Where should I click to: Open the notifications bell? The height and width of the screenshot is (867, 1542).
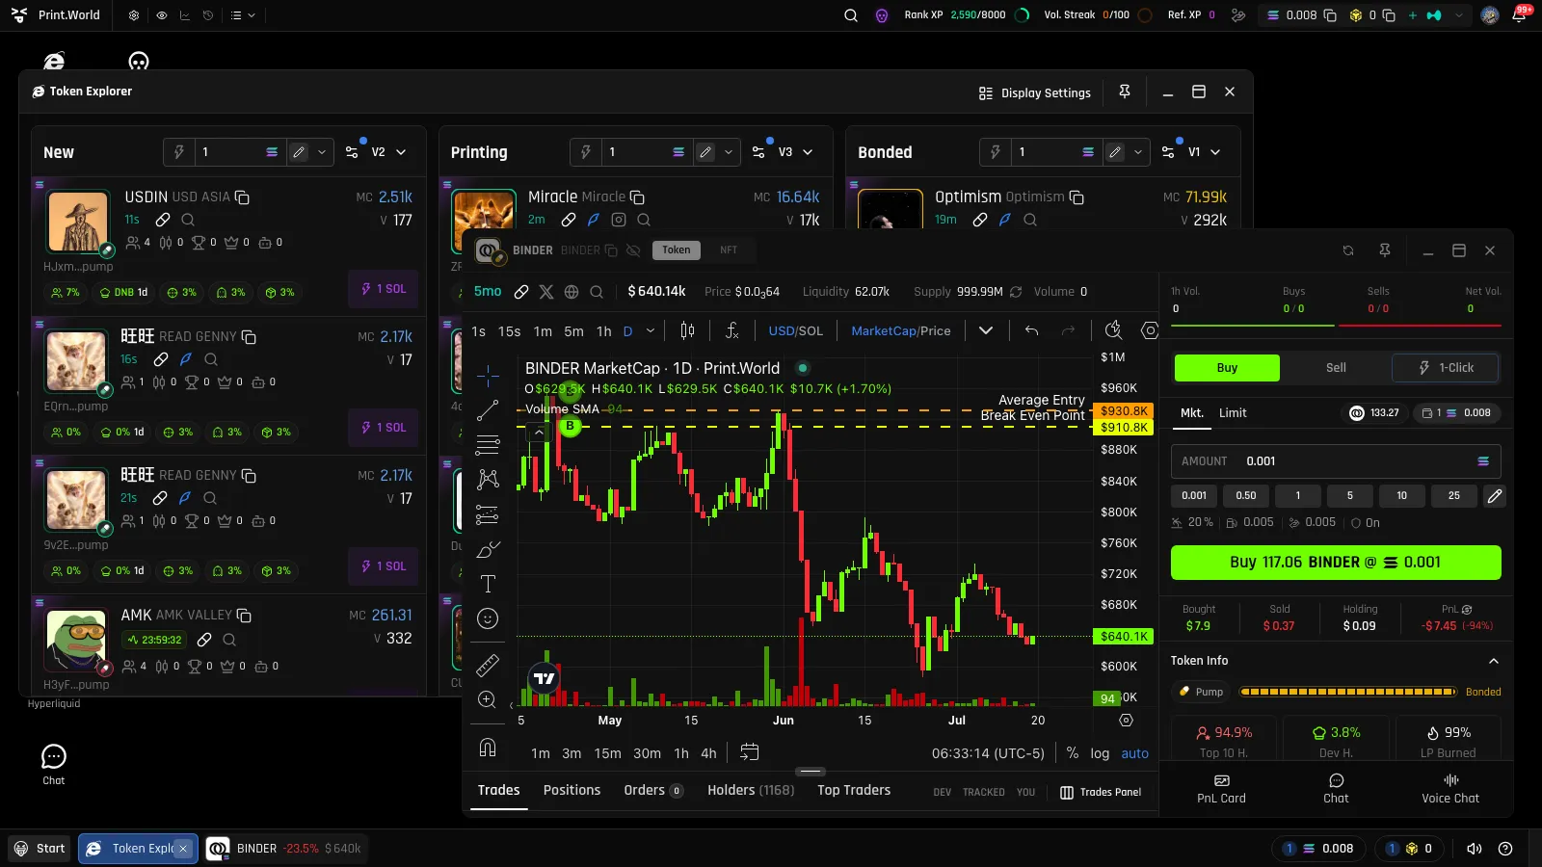(1519, 15)
